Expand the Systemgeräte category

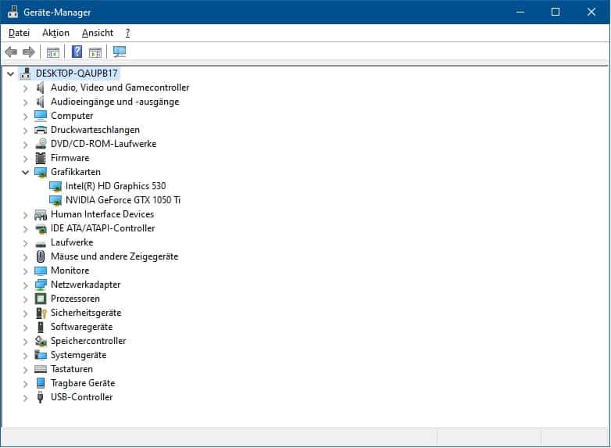25,356
